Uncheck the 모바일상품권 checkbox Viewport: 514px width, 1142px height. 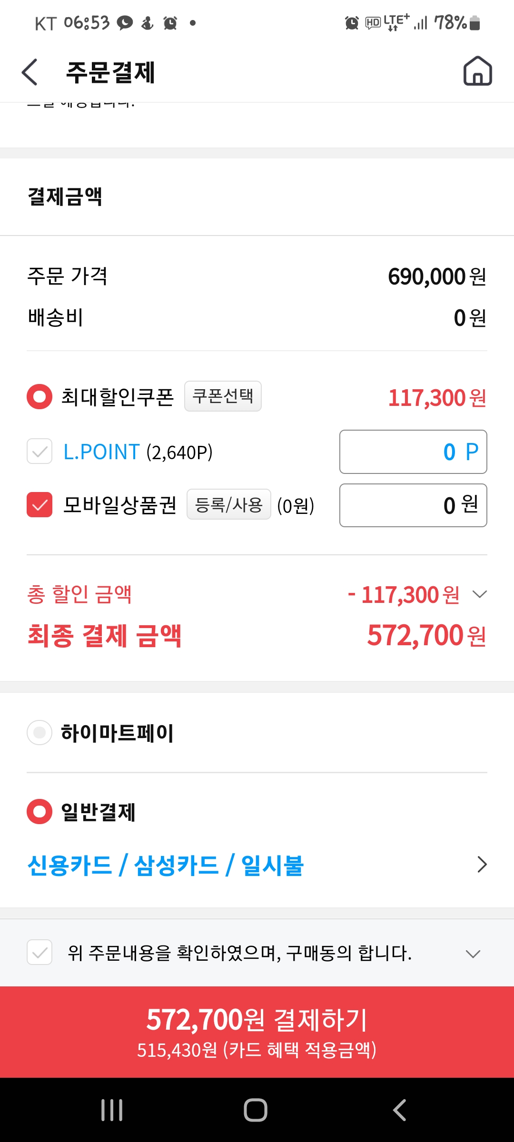(40, 505)
